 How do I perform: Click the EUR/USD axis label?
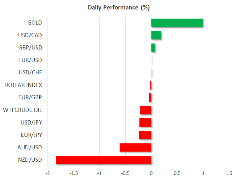tap(30, 60)
